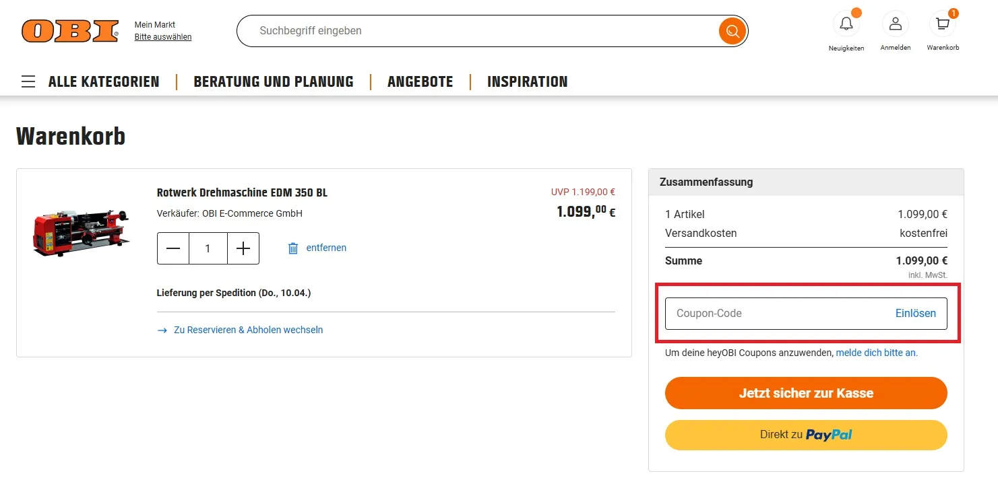Switch to Reservieren & Abholen
The height and width of the screenshot is (494, 998).
point(248,330)
